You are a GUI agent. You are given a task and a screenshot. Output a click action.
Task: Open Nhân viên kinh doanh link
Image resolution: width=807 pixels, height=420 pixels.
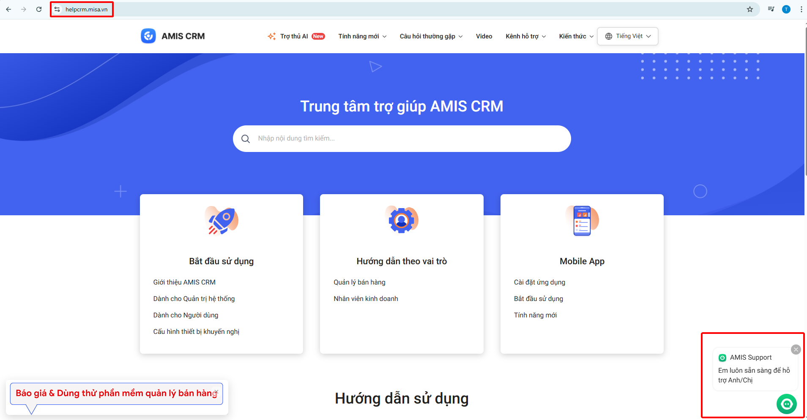[x=366, y=298]
